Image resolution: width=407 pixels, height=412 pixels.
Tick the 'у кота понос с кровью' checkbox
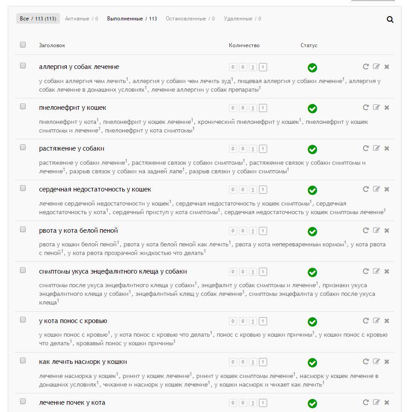pyautogui.click(x=23, y=320)
